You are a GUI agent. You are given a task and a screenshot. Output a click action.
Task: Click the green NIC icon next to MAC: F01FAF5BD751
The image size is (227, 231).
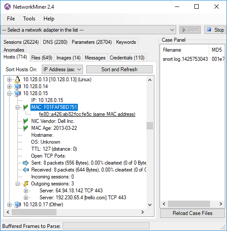(26, 107)
